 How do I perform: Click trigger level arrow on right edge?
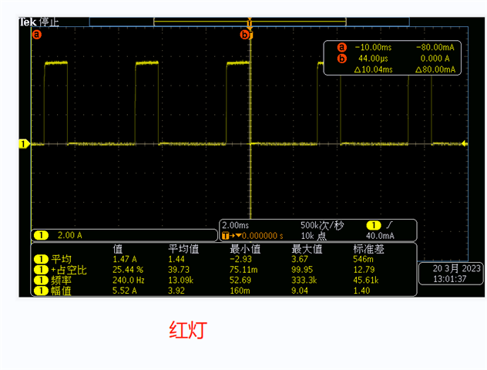[x=465, y=143]
